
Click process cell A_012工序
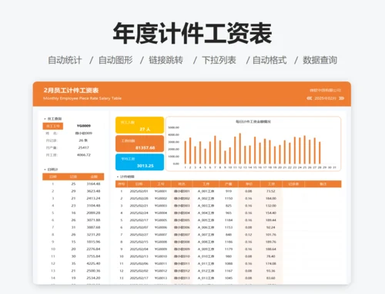206,271
